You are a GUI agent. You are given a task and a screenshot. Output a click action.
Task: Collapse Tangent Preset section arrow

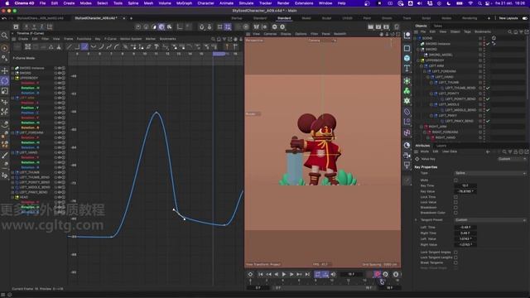(x=416, y=220)
